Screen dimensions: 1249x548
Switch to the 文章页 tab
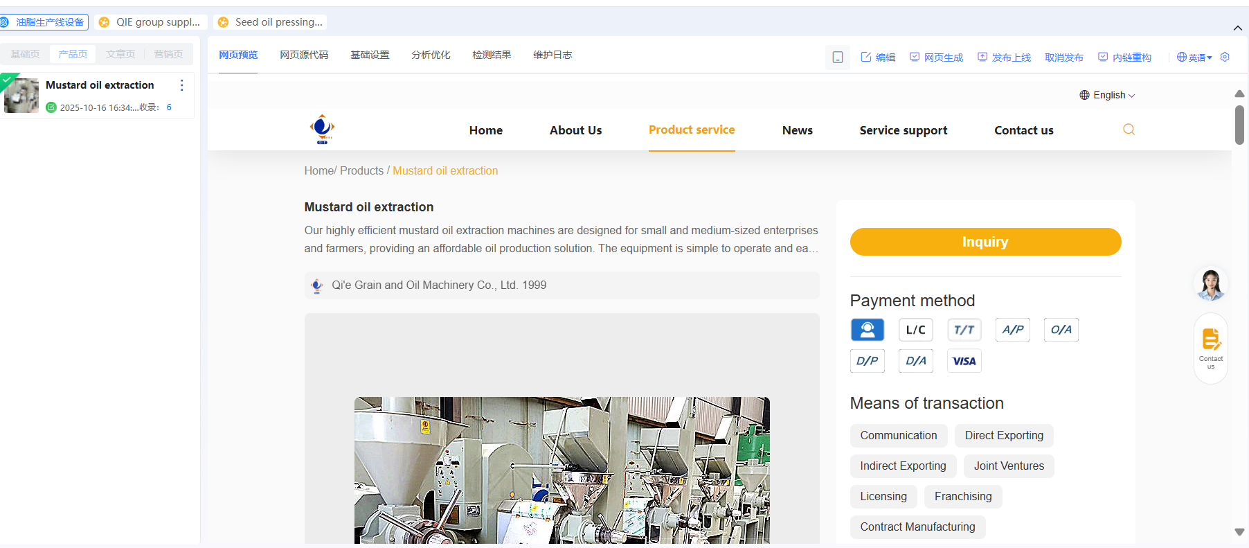pos(120,54)
